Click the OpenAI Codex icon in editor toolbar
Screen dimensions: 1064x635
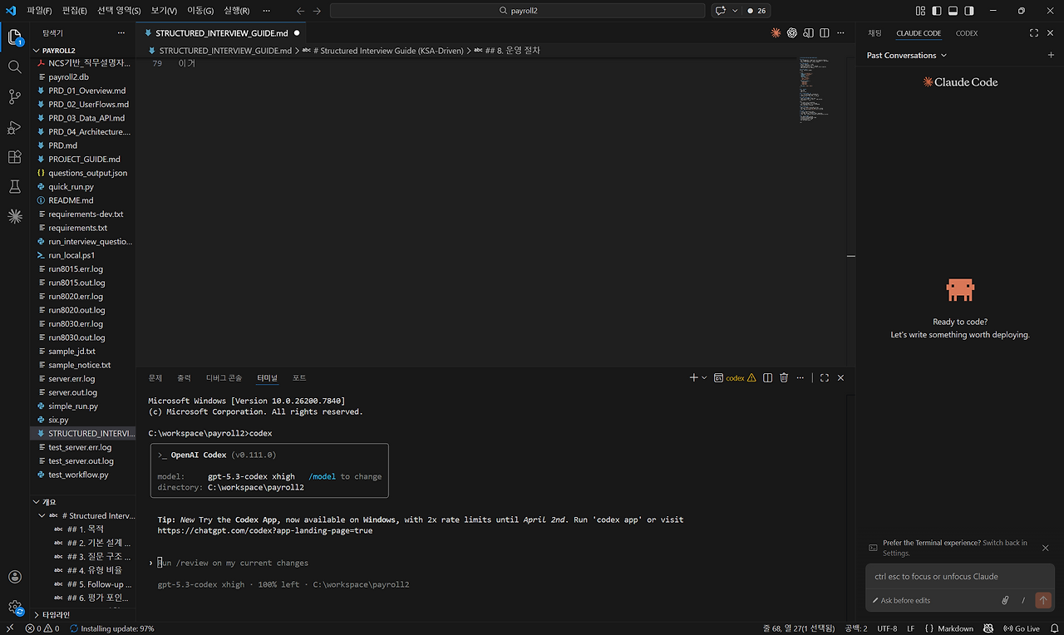[792, 33]
